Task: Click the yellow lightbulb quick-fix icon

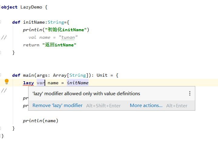Action: tap(6, 82)
